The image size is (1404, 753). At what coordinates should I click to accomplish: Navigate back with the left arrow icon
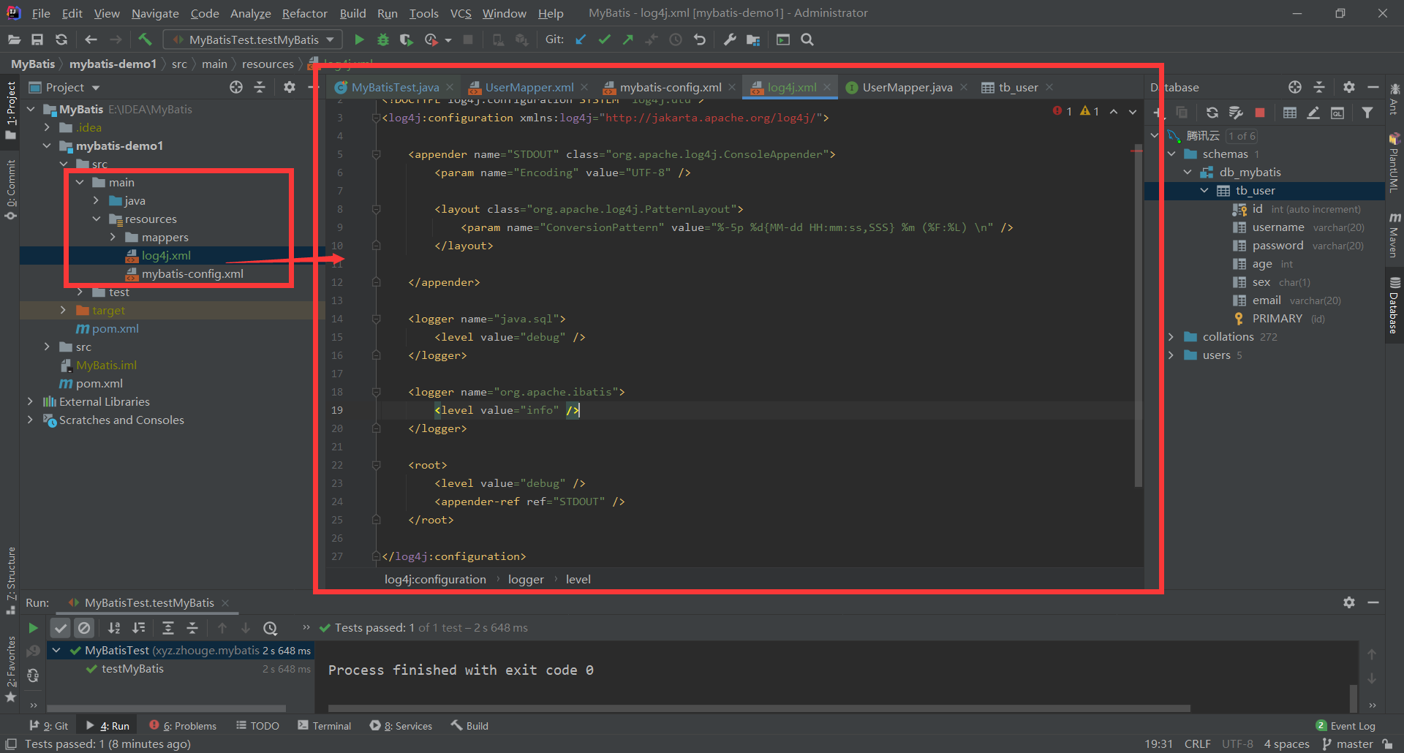(x=91, y=39)
